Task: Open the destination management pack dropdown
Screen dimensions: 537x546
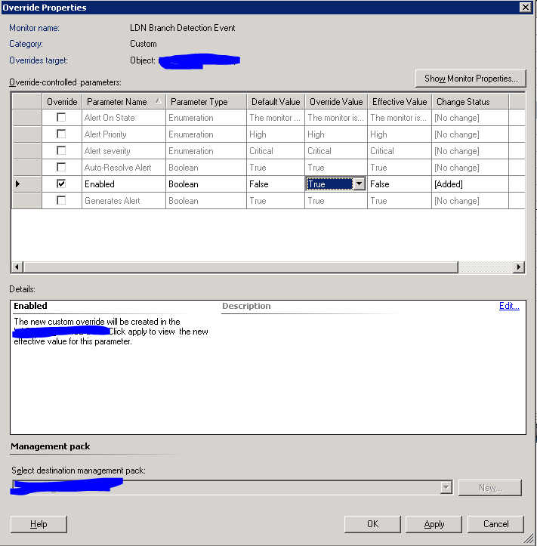Action: 446,488
